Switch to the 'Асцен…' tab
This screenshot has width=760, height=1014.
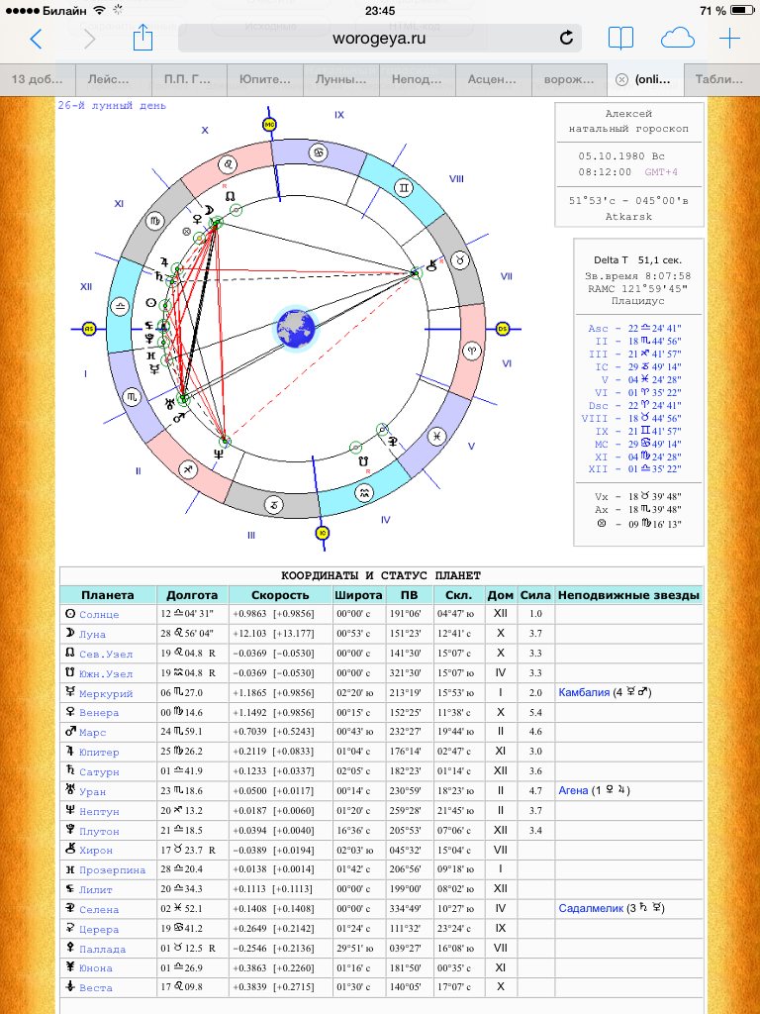click(x=493, y=80)
